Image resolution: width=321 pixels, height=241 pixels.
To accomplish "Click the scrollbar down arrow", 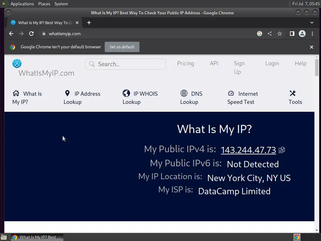I will (317, 230).
